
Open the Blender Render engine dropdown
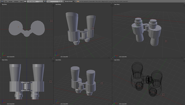point(70,1)
